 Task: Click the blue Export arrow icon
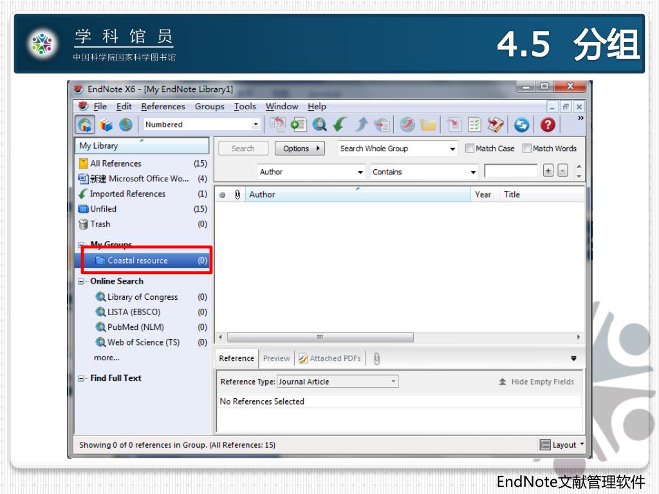(361, 125)
